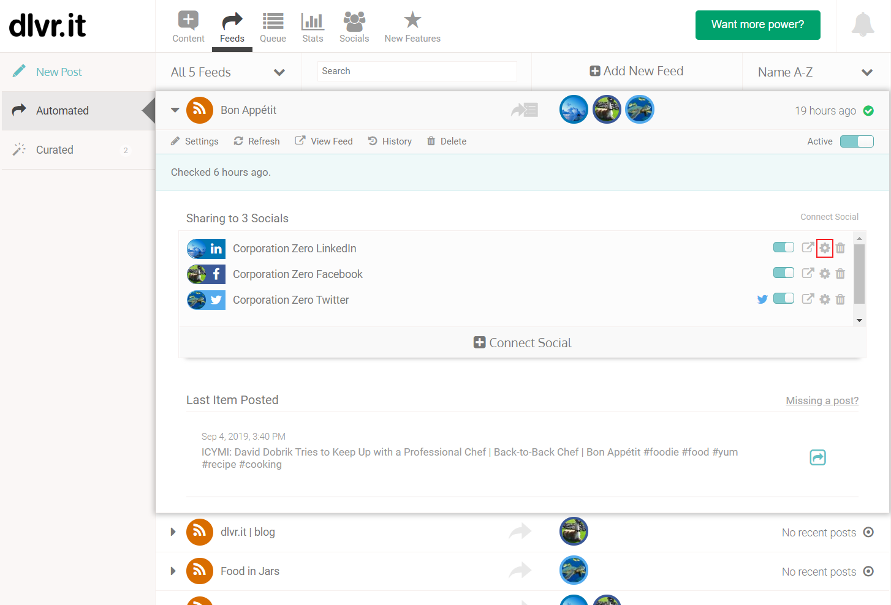
Task: Toggle the feed Active switch
Action: pos(857,141)
